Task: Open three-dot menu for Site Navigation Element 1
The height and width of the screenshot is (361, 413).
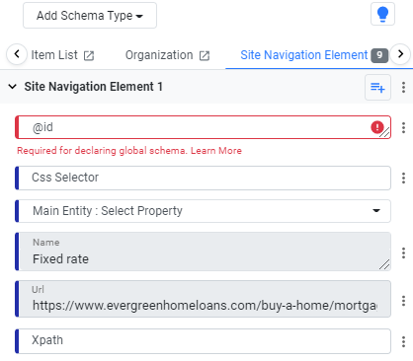Action: (x=403, y=88)
